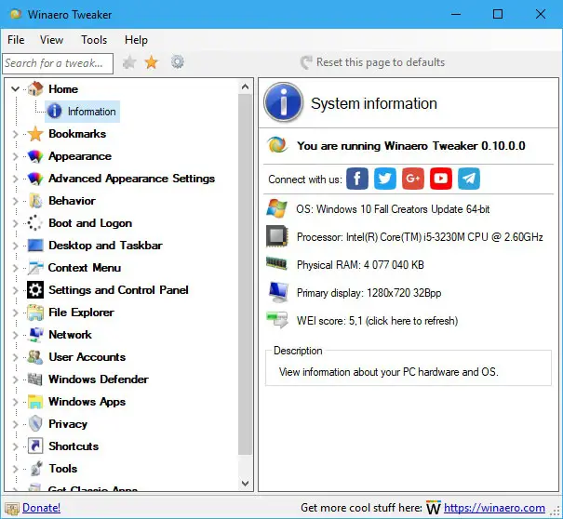Open settings via the toolbar gear icon
This screenshot has width=563, height=519.
(178, 62)
